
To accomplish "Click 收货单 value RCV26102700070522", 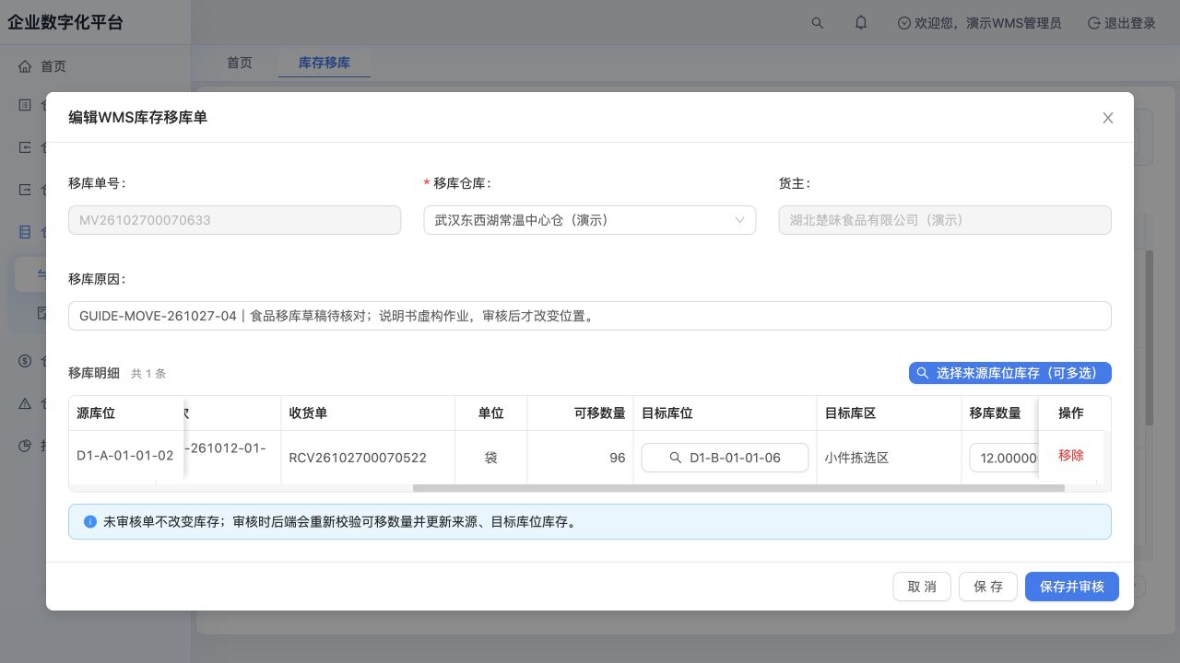I will coord(358,458).
